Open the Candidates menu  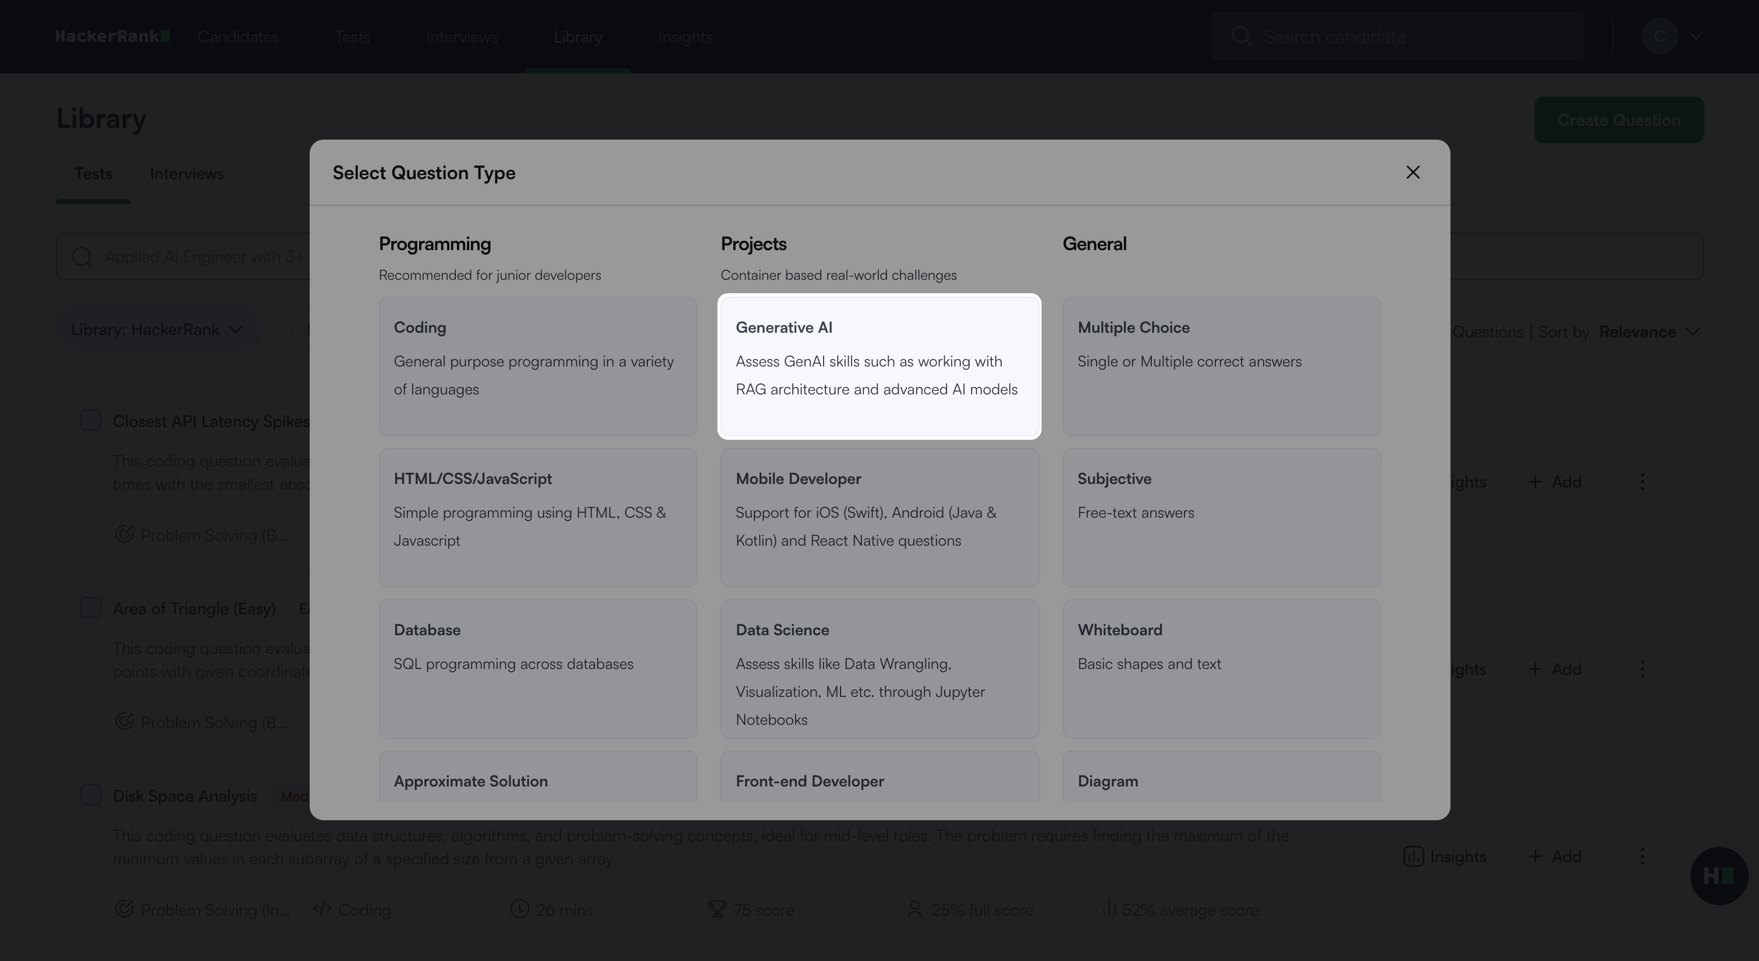coord(238,37)
